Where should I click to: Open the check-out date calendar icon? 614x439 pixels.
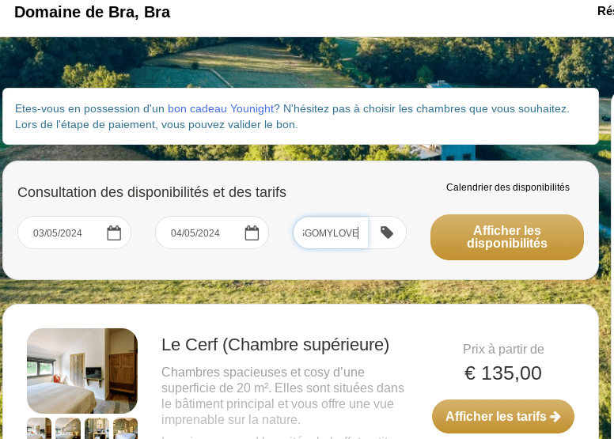click(252, 233)
